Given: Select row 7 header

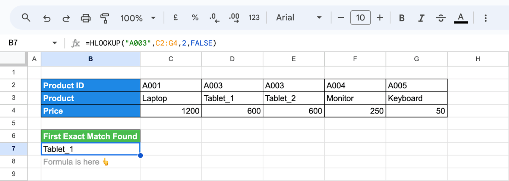Looking at the screenshot, I should [13, 149].
